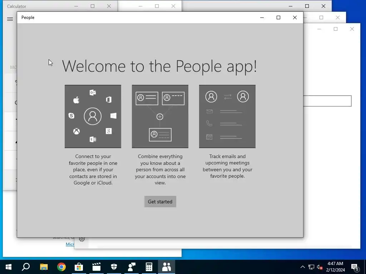Click the connect accounts illustration tile
The image size is (366, 274).
tap(93, 116)
